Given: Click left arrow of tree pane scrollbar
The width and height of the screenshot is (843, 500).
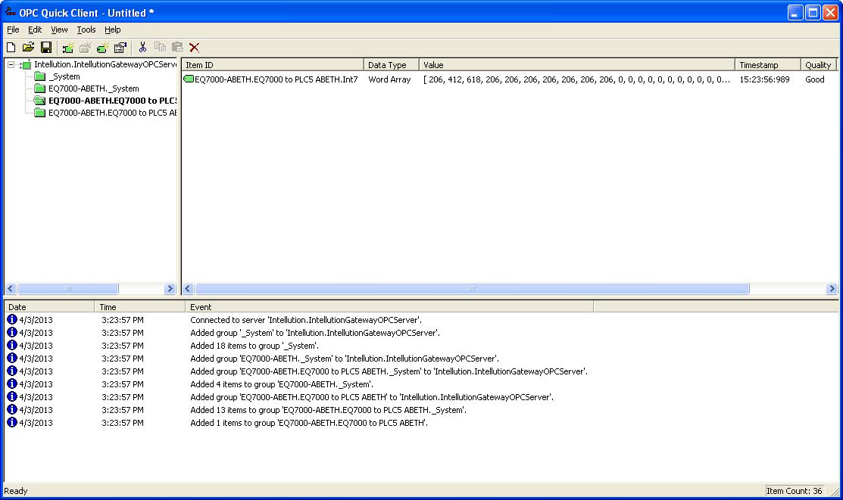Looking at the screenshot, I should pos(11,289).
